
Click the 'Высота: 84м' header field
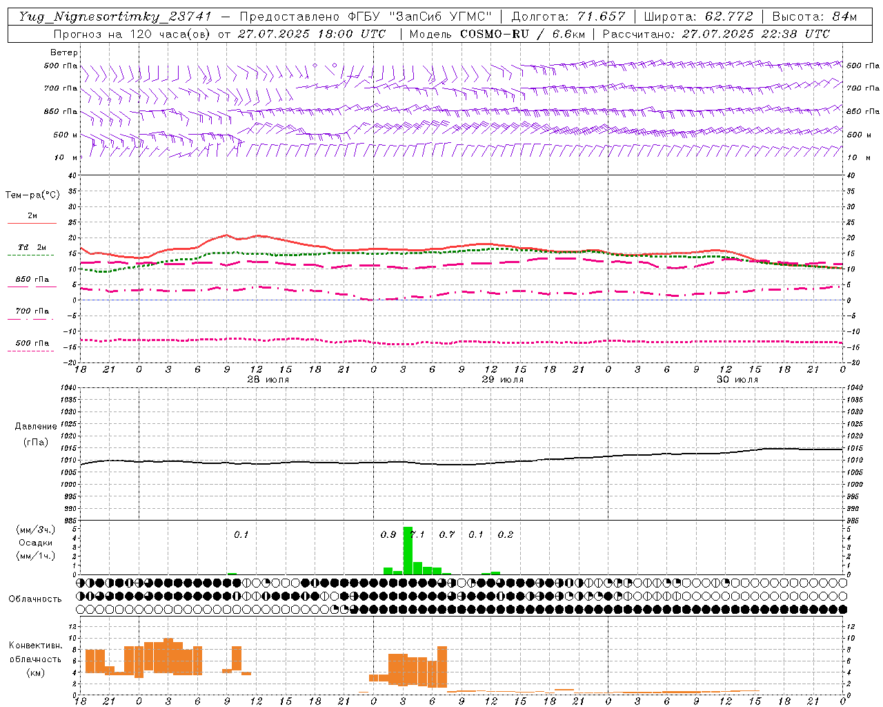click(x=814, y=17)
